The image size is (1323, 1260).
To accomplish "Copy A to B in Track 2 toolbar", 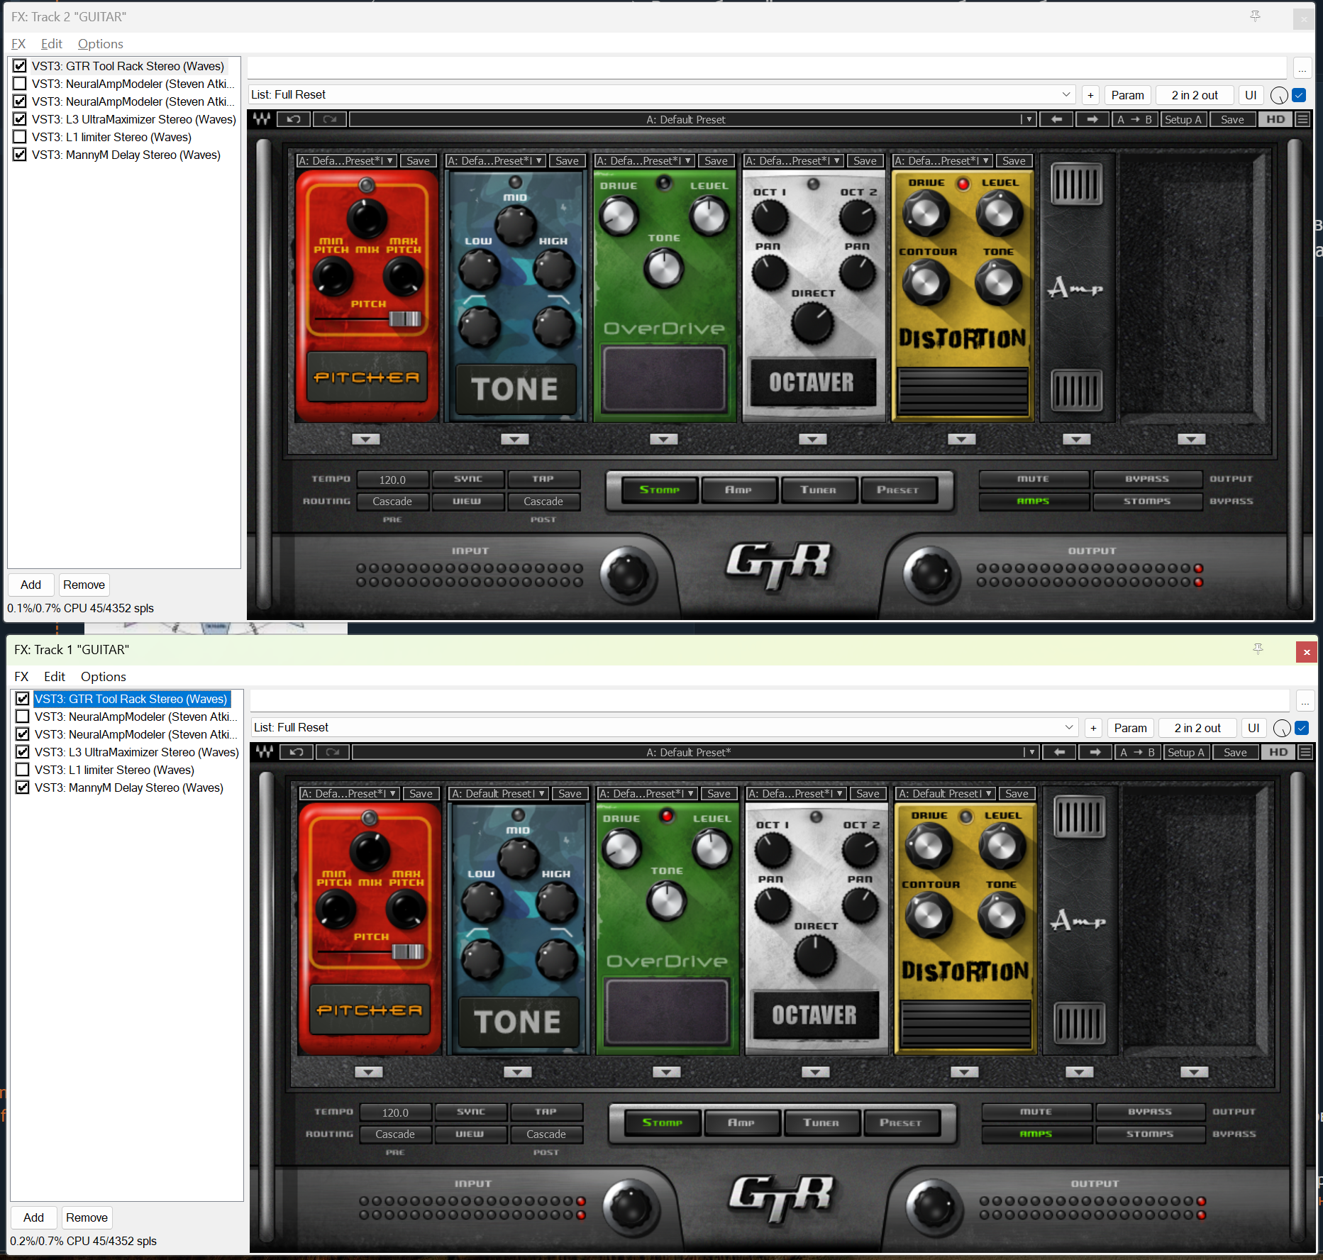I will pos(1134,119).
